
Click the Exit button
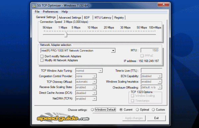point(156,118)
